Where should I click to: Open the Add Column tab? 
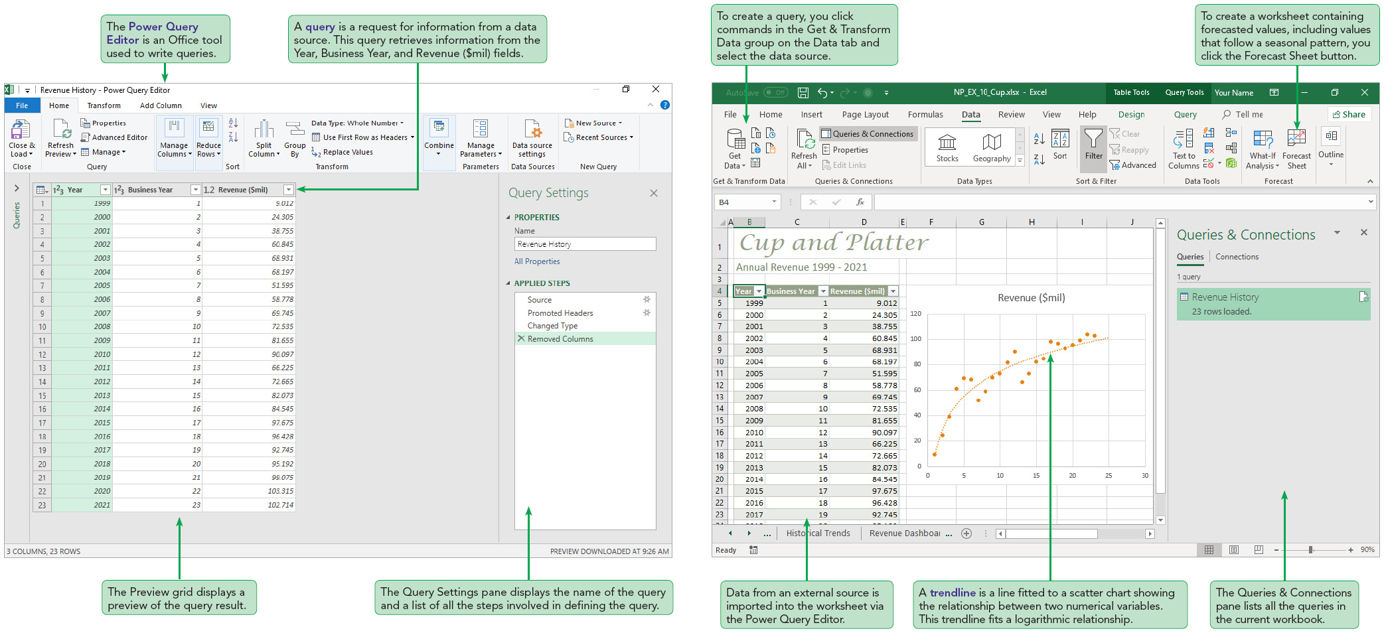click(161, 105)
